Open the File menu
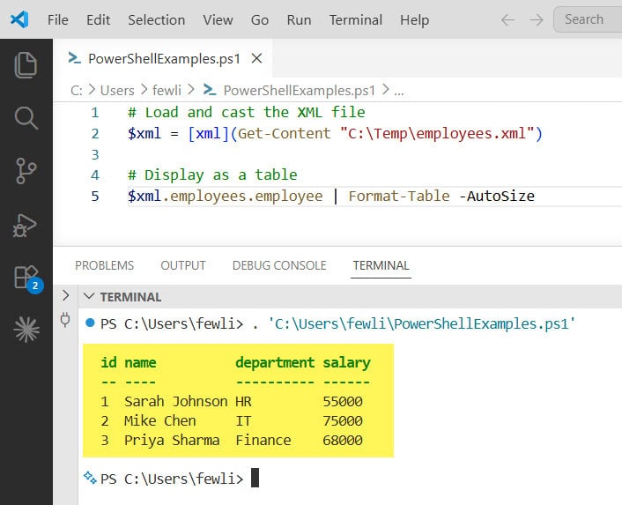Image resolution: width=622 pixels, height=505 pixels. pos(58,20)
